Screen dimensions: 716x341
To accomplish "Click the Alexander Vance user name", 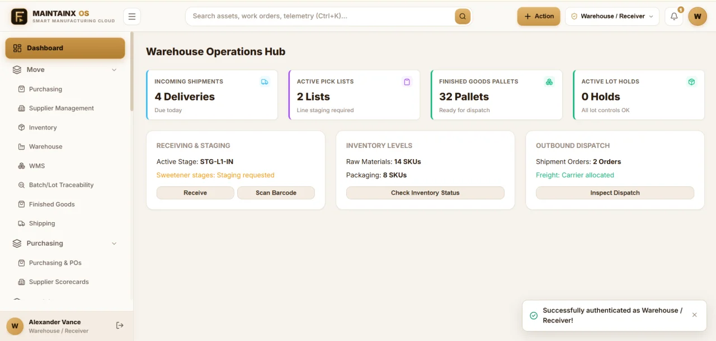I will coord(55,322).
